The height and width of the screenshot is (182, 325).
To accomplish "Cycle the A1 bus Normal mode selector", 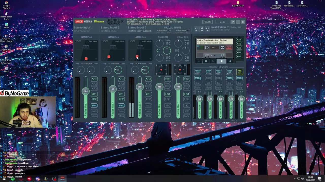I will point(198,72).
